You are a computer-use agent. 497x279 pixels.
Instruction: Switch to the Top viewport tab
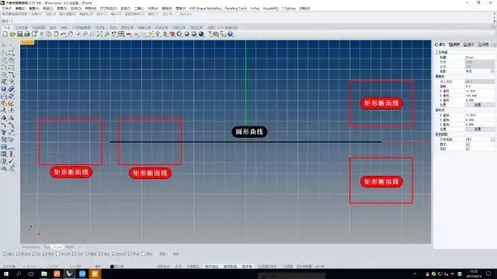pyautogui.click(x=47, y=246)
